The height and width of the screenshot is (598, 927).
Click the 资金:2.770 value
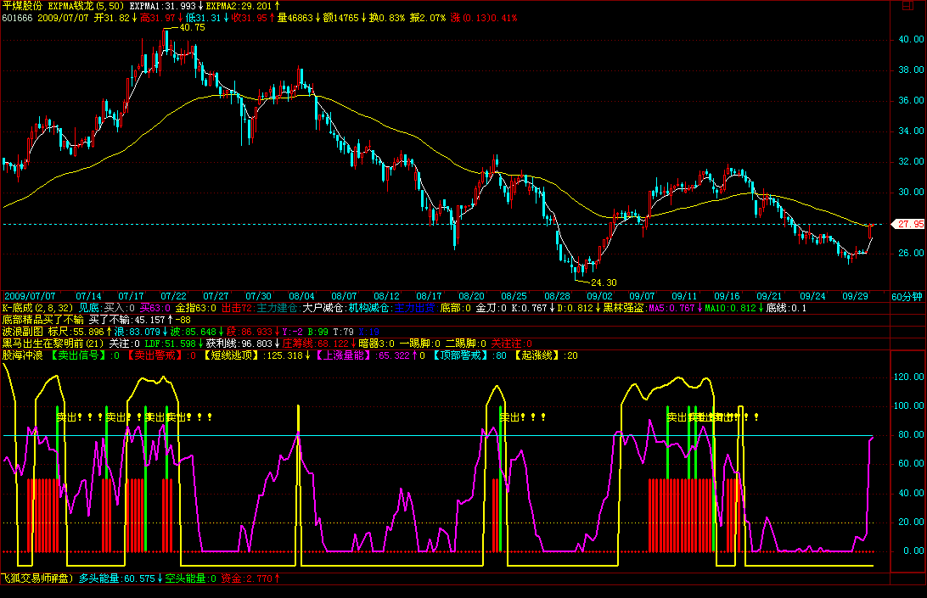246,578
